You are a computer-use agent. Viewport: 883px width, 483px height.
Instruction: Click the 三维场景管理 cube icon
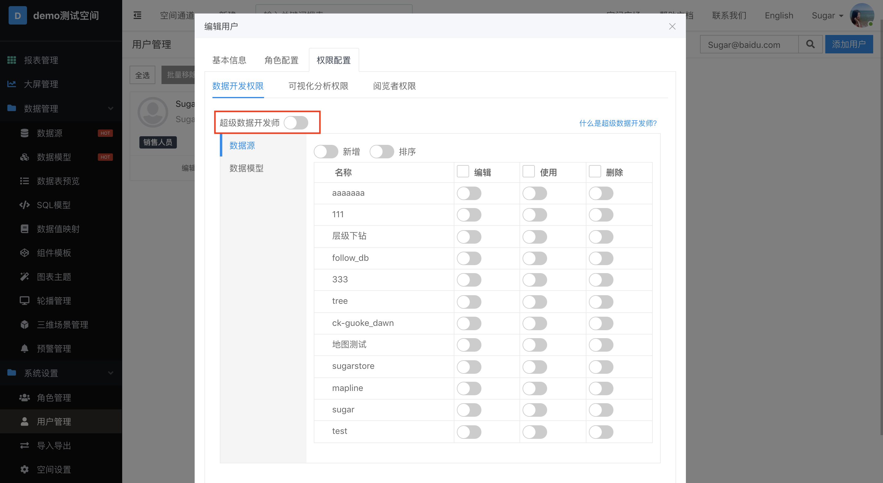24,324
